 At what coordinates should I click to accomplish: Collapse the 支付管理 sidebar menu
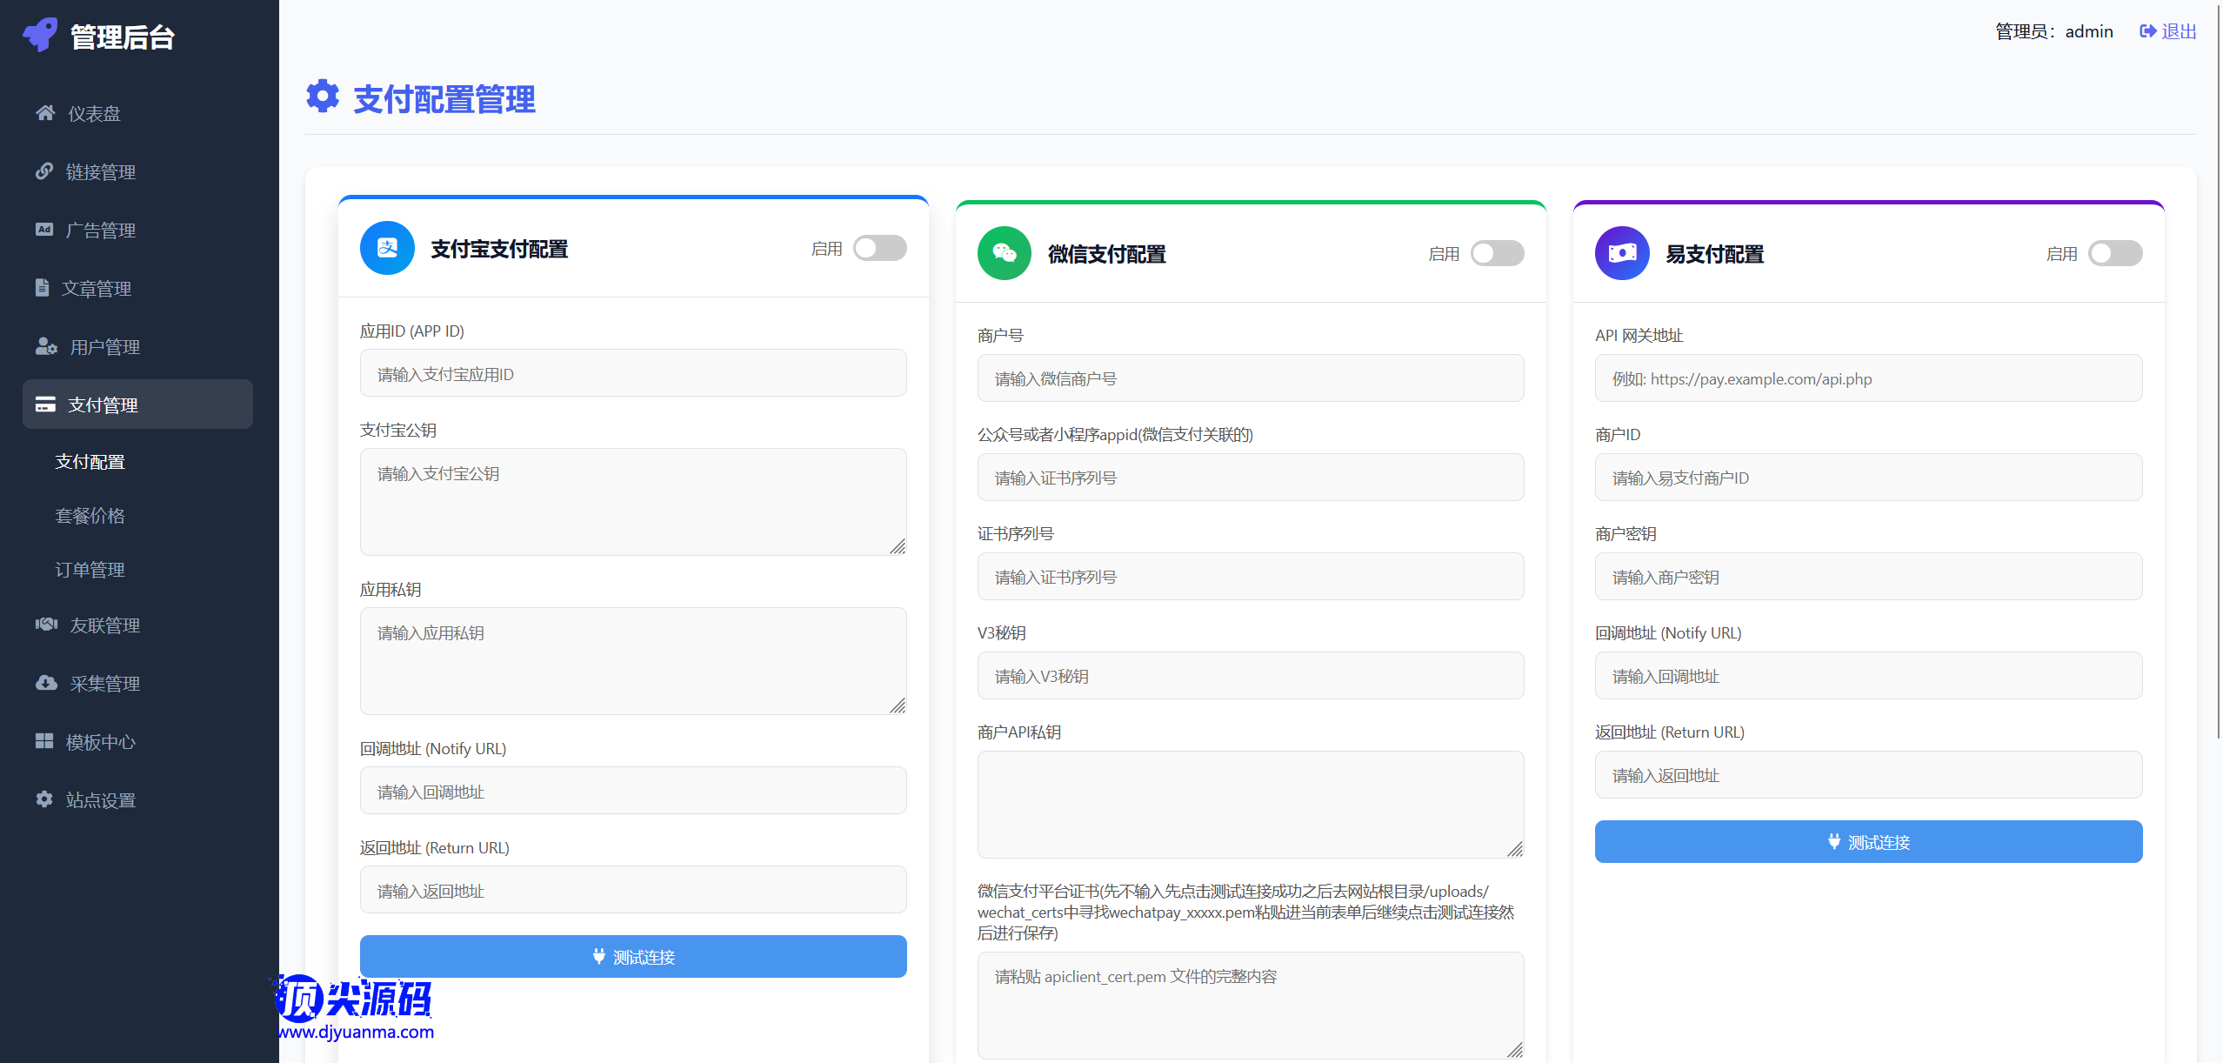pyautogui.click(x=137, y=404)
